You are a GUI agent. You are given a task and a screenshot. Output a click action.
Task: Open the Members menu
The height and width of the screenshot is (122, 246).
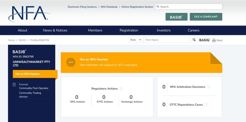[x=95, y=30]
